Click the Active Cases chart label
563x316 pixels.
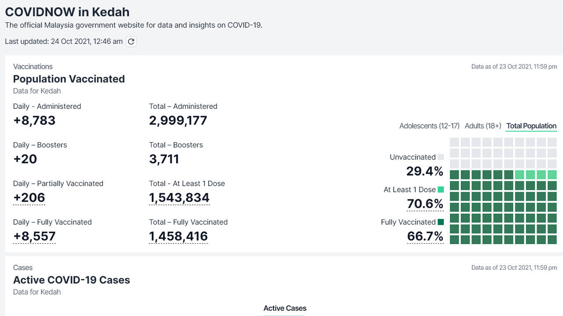pos(285,308)
